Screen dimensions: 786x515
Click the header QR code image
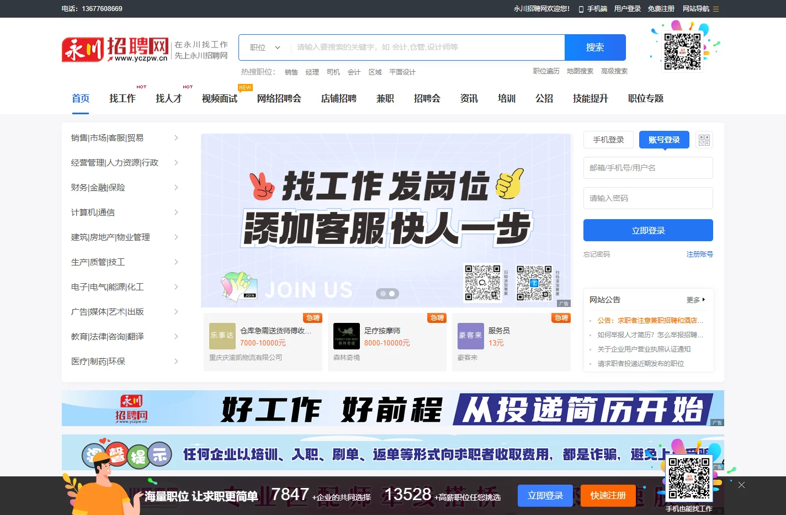[x=682, y=51]
